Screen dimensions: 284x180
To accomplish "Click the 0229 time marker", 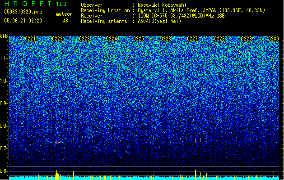I will 247,39.
